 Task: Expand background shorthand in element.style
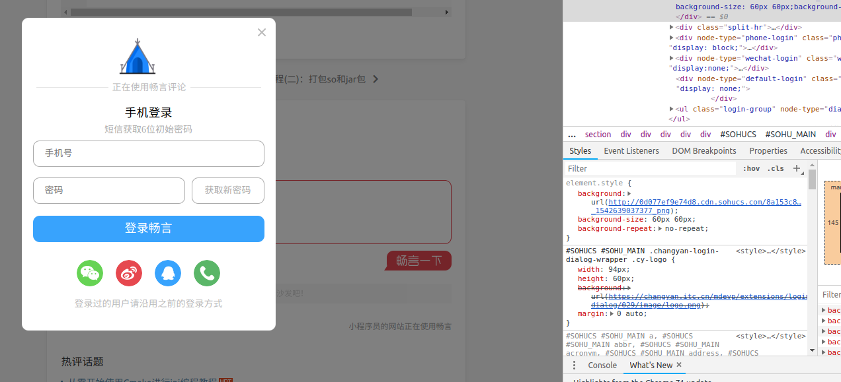pos(629,194)
